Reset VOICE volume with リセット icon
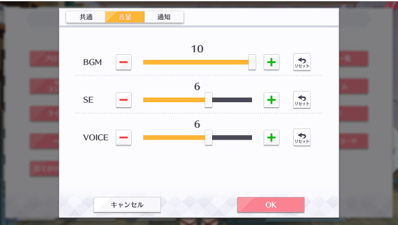The height and width of the screenshot is (225, 398). 302,137
